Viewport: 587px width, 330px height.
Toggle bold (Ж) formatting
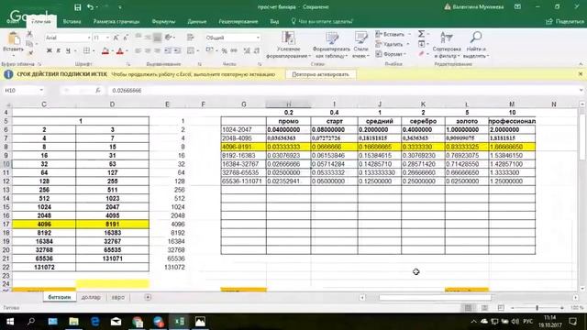point(49,51)
